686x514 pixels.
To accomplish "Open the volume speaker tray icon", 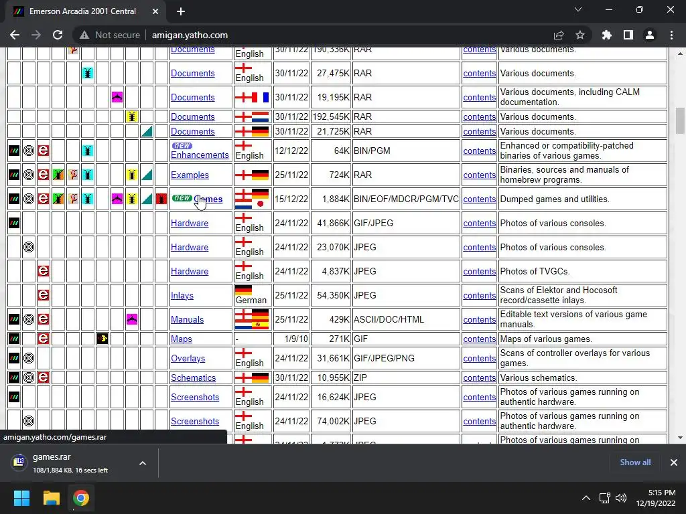I will 621,498.
